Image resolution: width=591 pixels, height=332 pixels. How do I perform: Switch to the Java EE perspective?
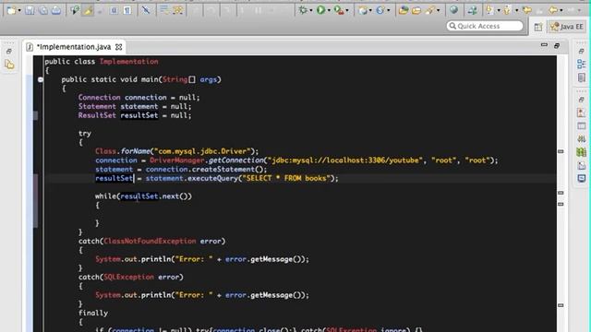click(567, 27)
